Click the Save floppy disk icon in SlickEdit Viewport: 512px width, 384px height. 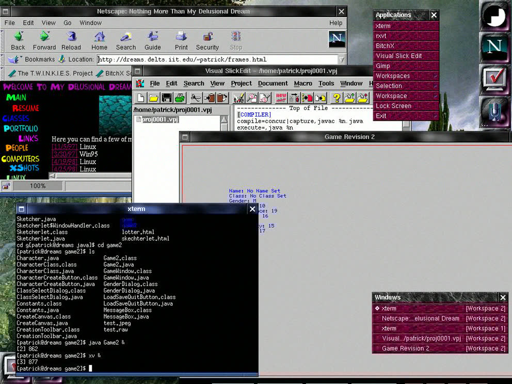[167, 98]
